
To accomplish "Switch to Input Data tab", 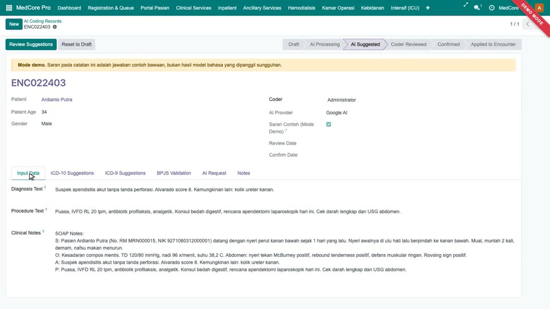I will point(28,173).
